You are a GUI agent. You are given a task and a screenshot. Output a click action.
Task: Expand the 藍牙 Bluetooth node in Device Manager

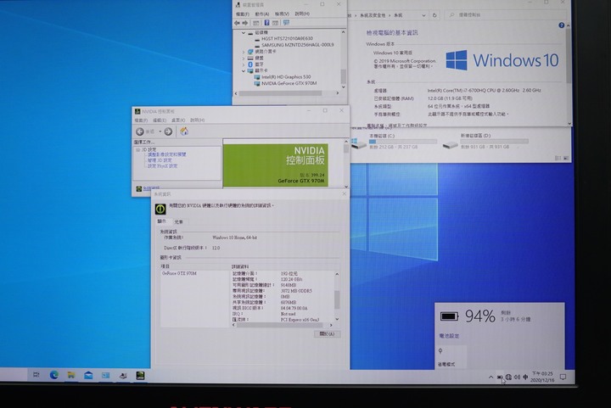244,64
